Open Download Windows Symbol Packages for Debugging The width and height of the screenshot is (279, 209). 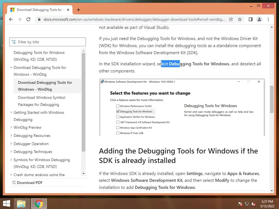[41, 101]
